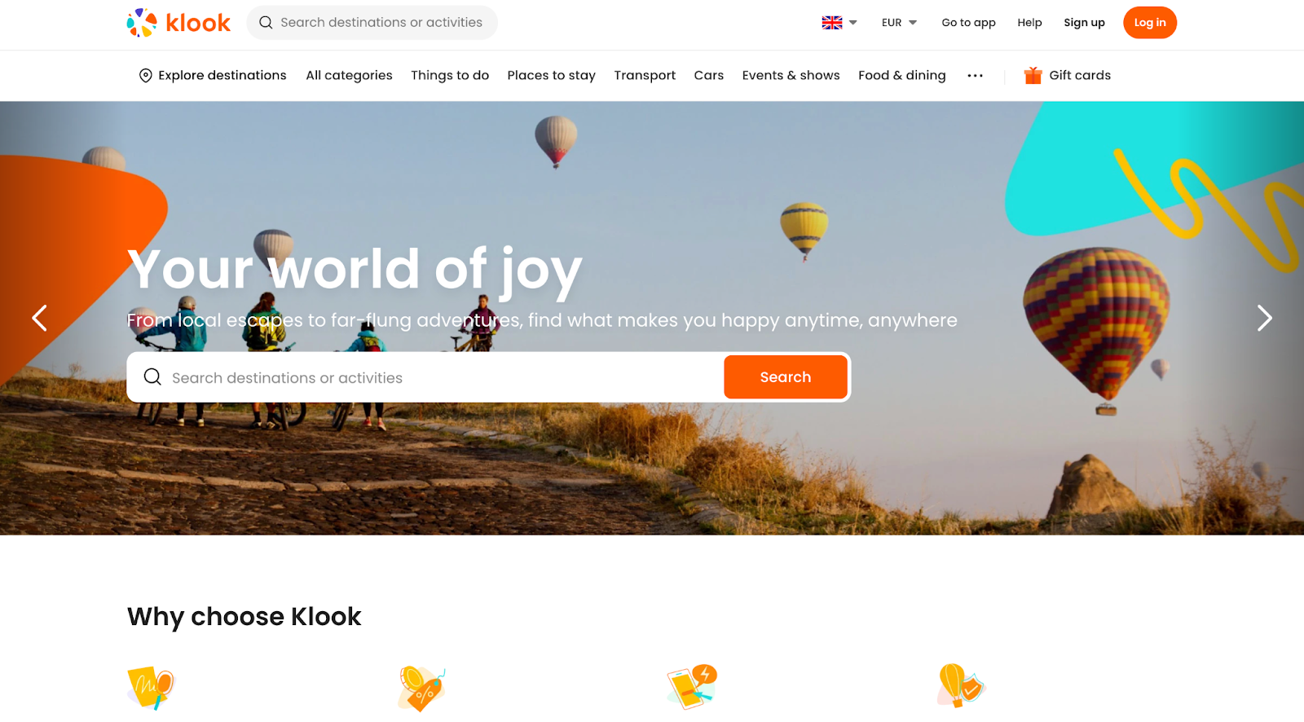Click the Klook logo icon
Screen dimensions: 1304x722
click(x=142, y=23)
